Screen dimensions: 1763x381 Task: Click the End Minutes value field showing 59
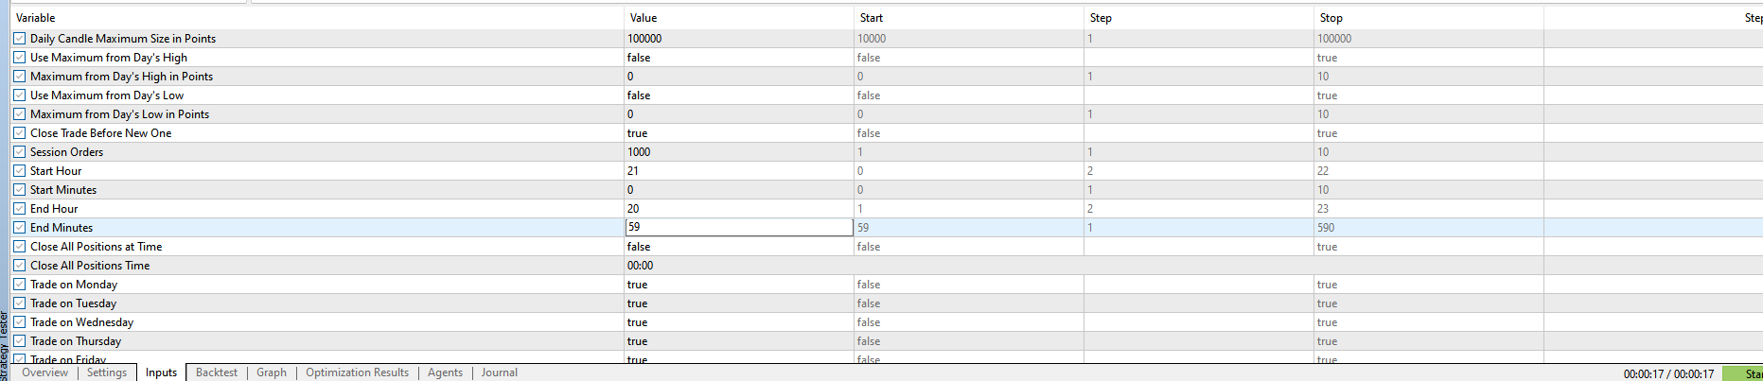click(x=738, y=228)
